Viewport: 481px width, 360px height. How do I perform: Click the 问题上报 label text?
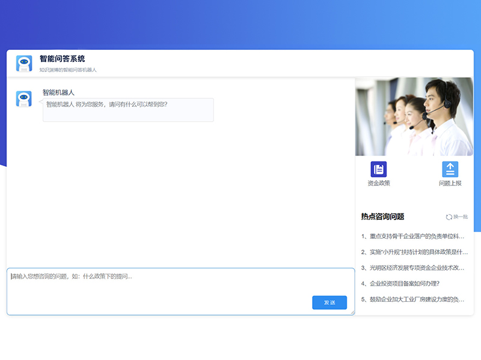pyautogui.click(x=450, y=183)
